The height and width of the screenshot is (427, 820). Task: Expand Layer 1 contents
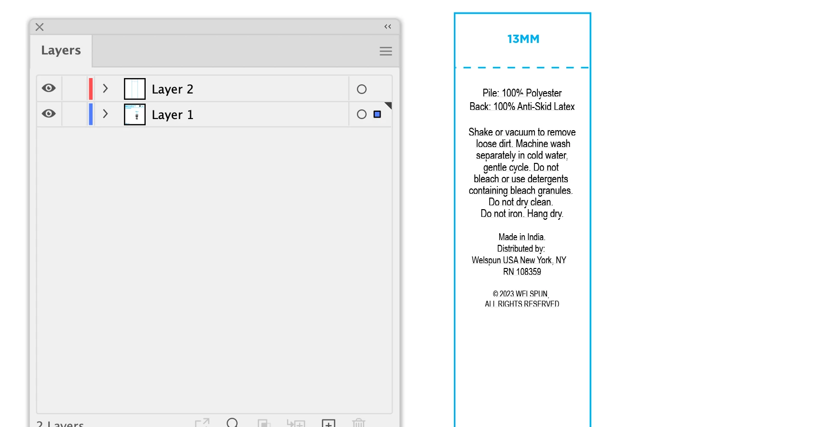coord(105,114)
